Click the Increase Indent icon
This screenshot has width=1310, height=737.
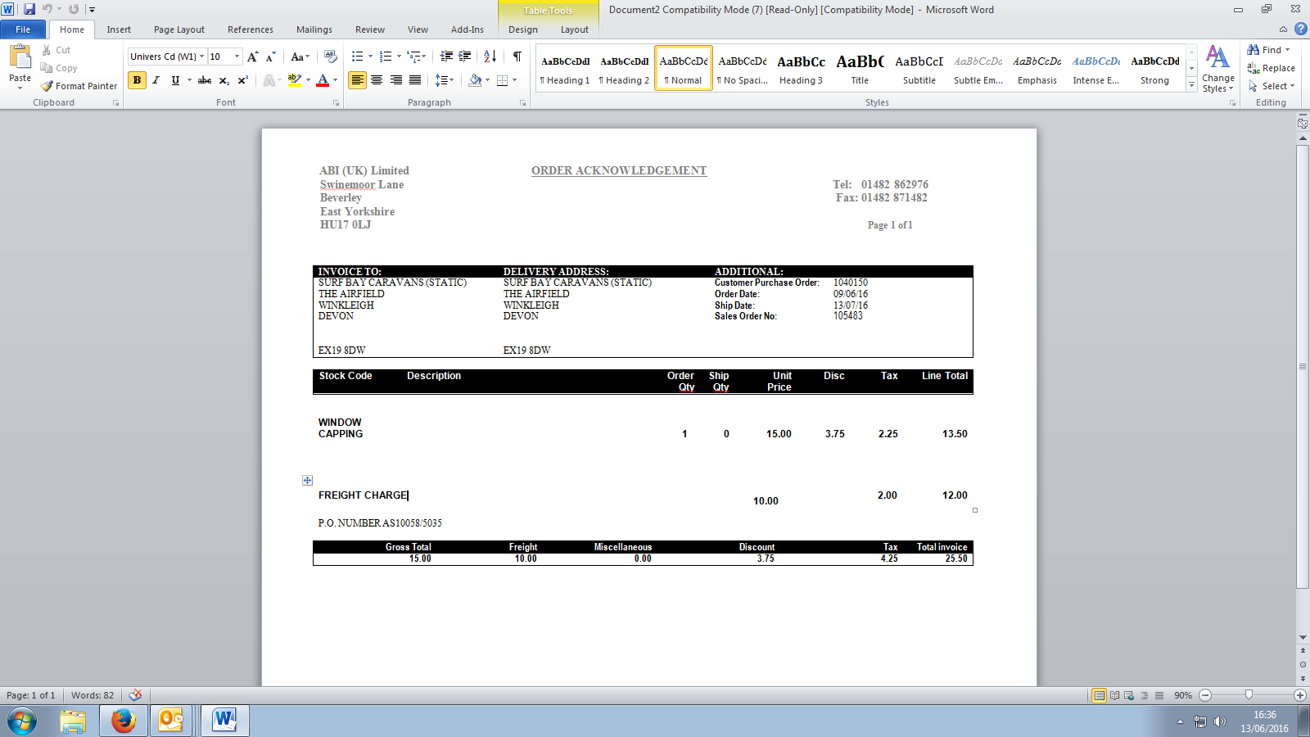(465, 57)
